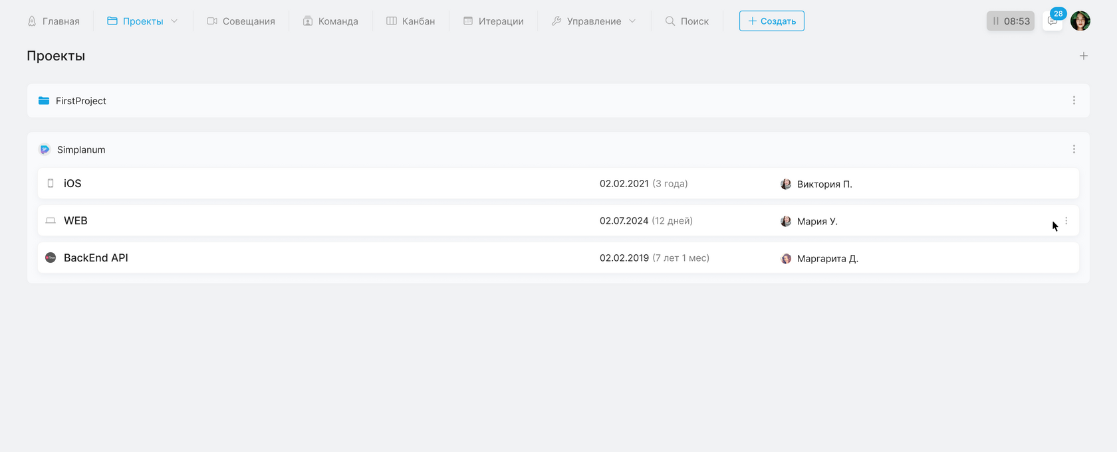Click the Simplanum project logo icon
Viewport: 1117px width, 452px height.
45,149
